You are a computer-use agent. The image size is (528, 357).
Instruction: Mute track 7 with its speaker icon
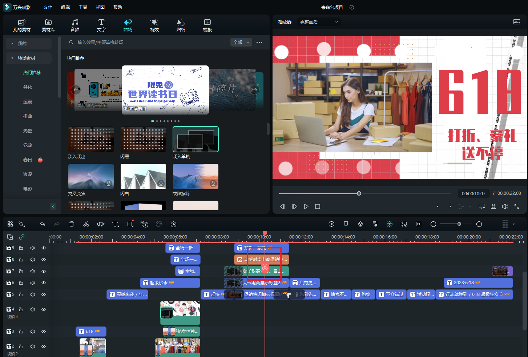tap(33, 271)
